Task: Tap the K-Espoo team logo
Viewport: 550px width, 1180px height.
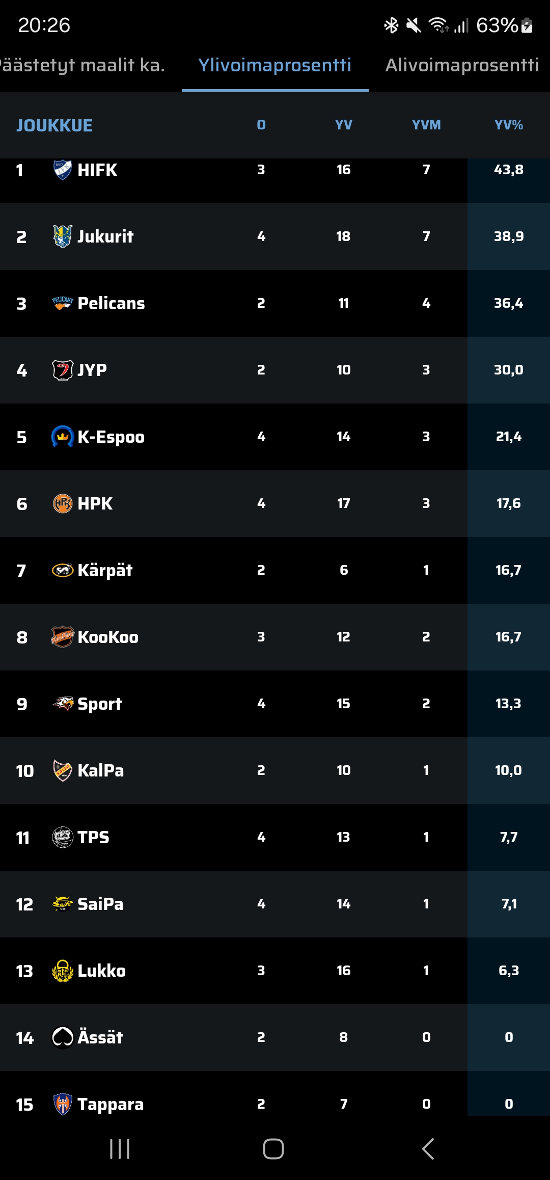Action: (63, 437)
